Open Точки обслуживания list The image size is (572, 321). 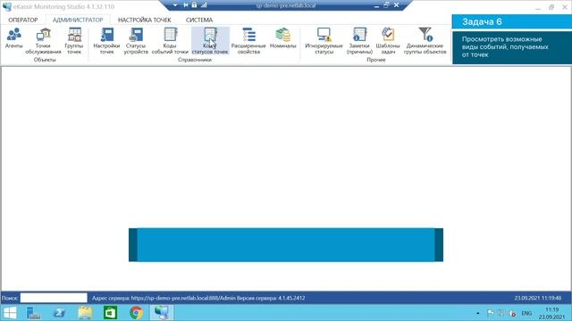[43, 41]
